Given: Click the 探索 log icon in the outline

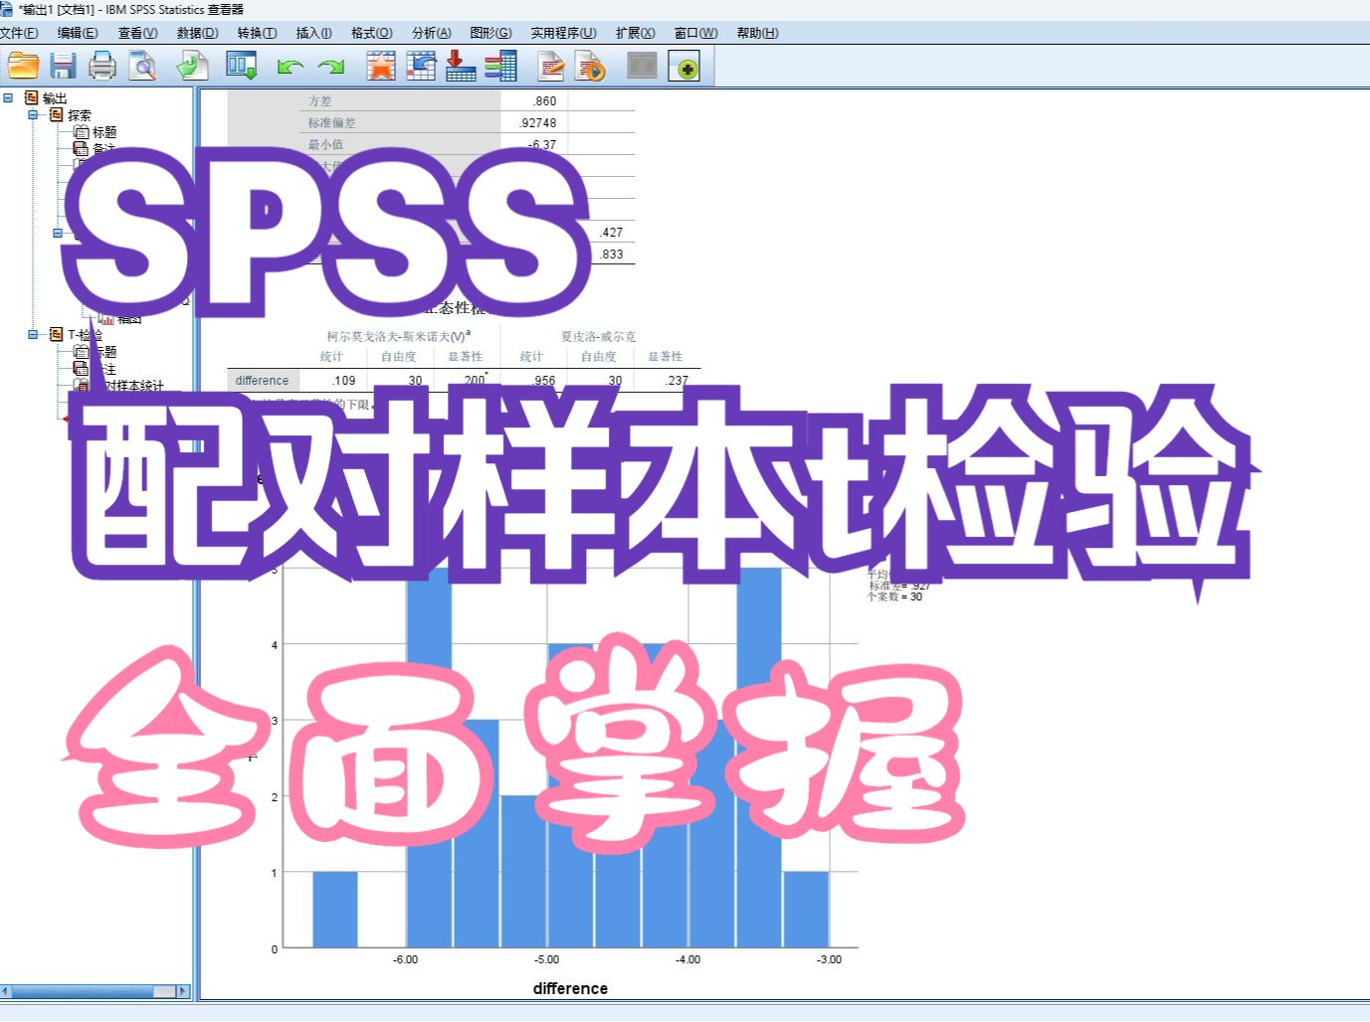Looking at the screenshot, I should pos(57,115).
